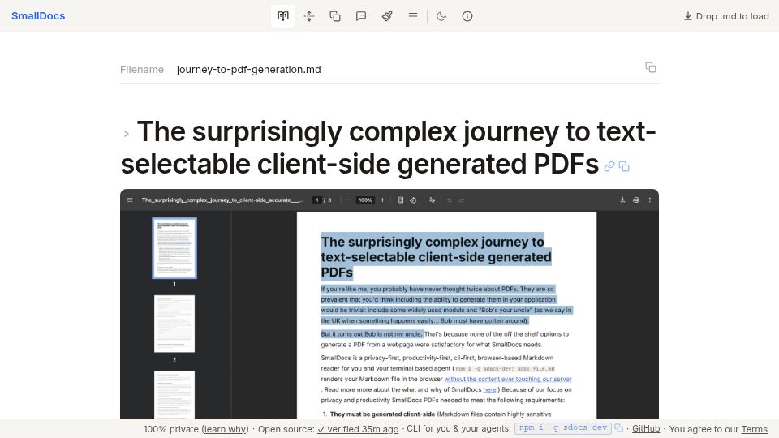Open the paintbrush styles icon

click(387, 16)
